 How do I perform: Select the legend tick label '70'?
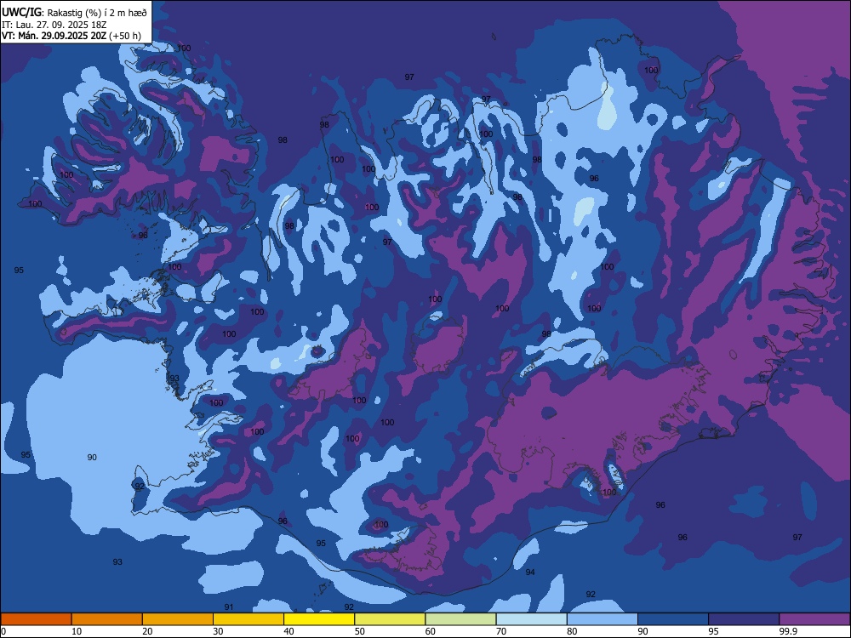point(501,631)
